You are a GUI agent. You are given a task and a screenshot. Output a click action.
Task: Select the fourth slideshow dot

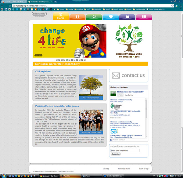(64, 60)
